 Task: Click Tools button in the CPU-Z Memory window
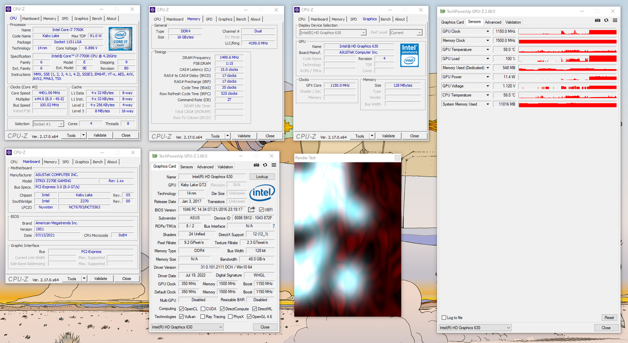215,136
